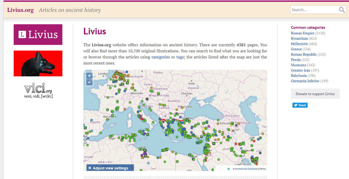Screen dimensions: 349x179
Task: Click the blue diamond icon in map attribution
Action: (229, 169)
